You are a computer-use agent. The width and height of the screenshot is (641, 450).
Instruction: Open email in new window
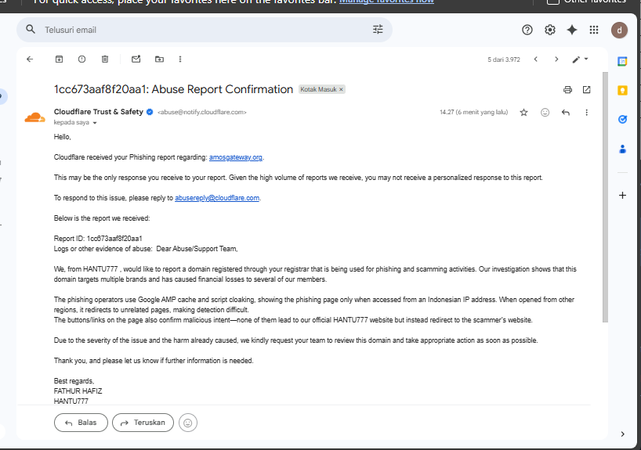587,89
